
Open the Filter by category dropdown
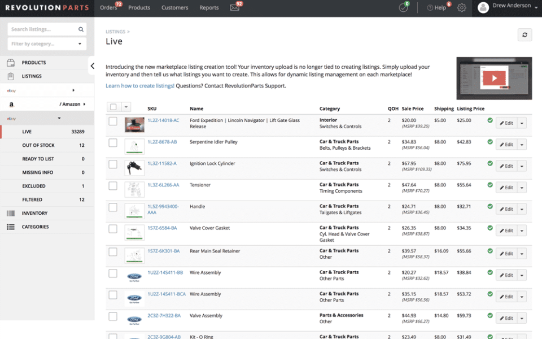click(x=46, y=44)
